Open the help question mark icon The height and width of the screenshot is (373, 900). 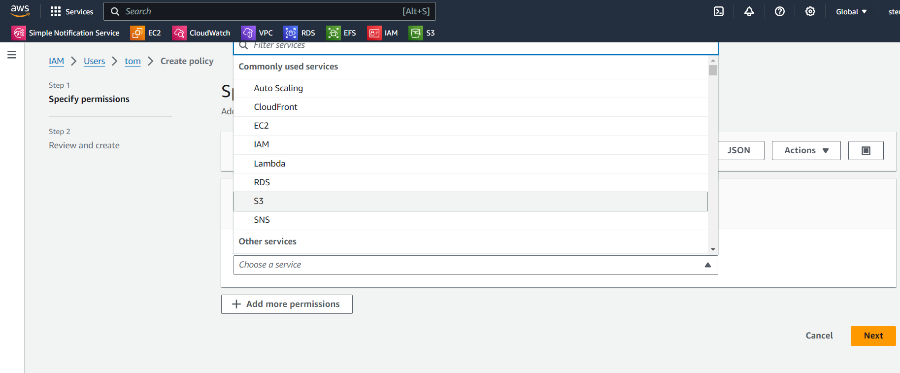780,11
